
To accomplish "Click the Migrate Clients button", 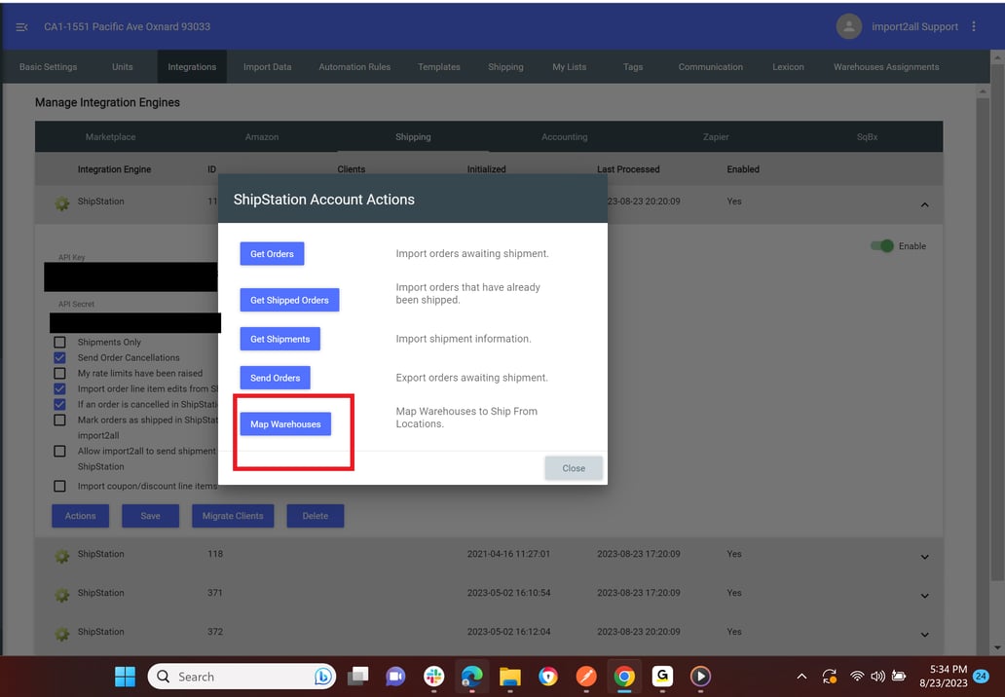I will pyautogui.click(x=233, y=516).
